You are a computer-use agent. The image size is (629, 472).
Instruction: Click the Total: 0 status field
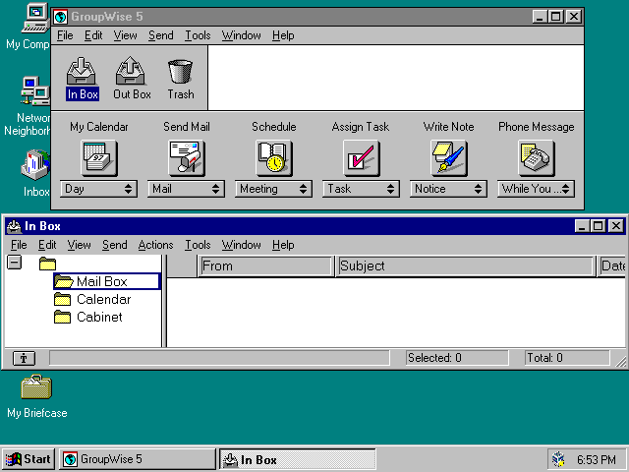(567, 358)
